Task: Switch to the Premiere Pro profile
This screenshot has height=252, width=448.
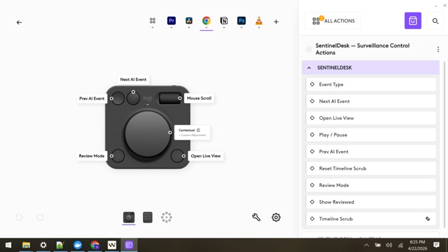Action: pyautogui.click(x=171, y=21)
